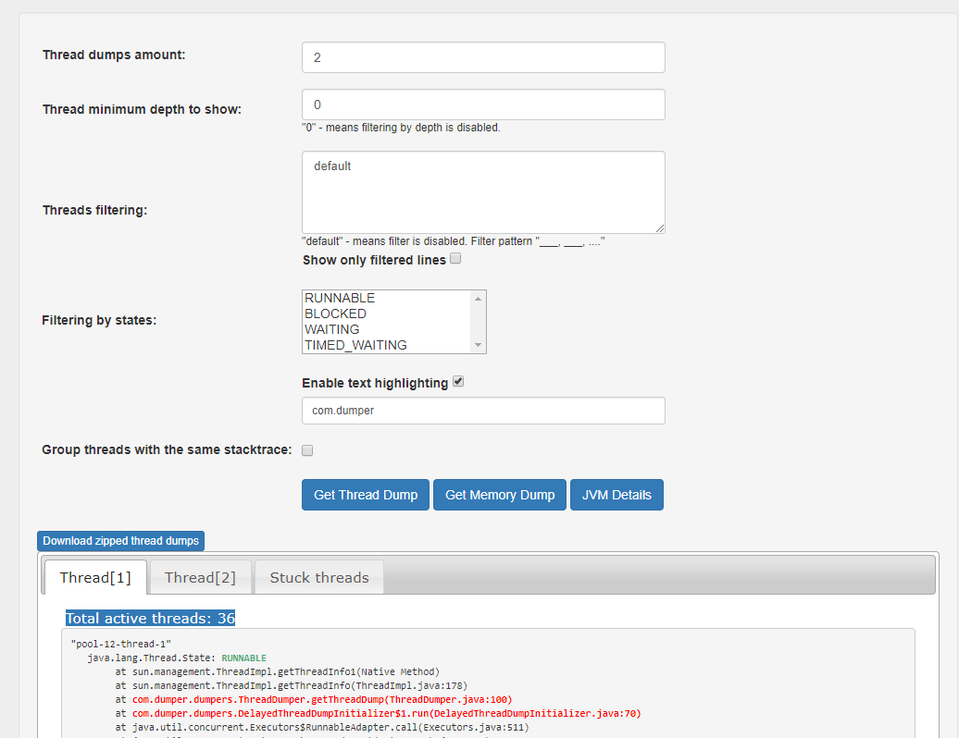
Task: Toggle grouping threads with same stacktrace
Action: [x=306, y=450]
